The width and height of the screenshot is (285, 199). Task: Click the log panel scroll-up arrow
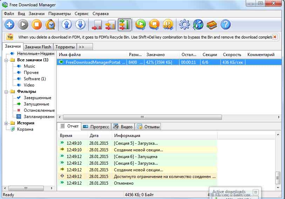[278, 135]
